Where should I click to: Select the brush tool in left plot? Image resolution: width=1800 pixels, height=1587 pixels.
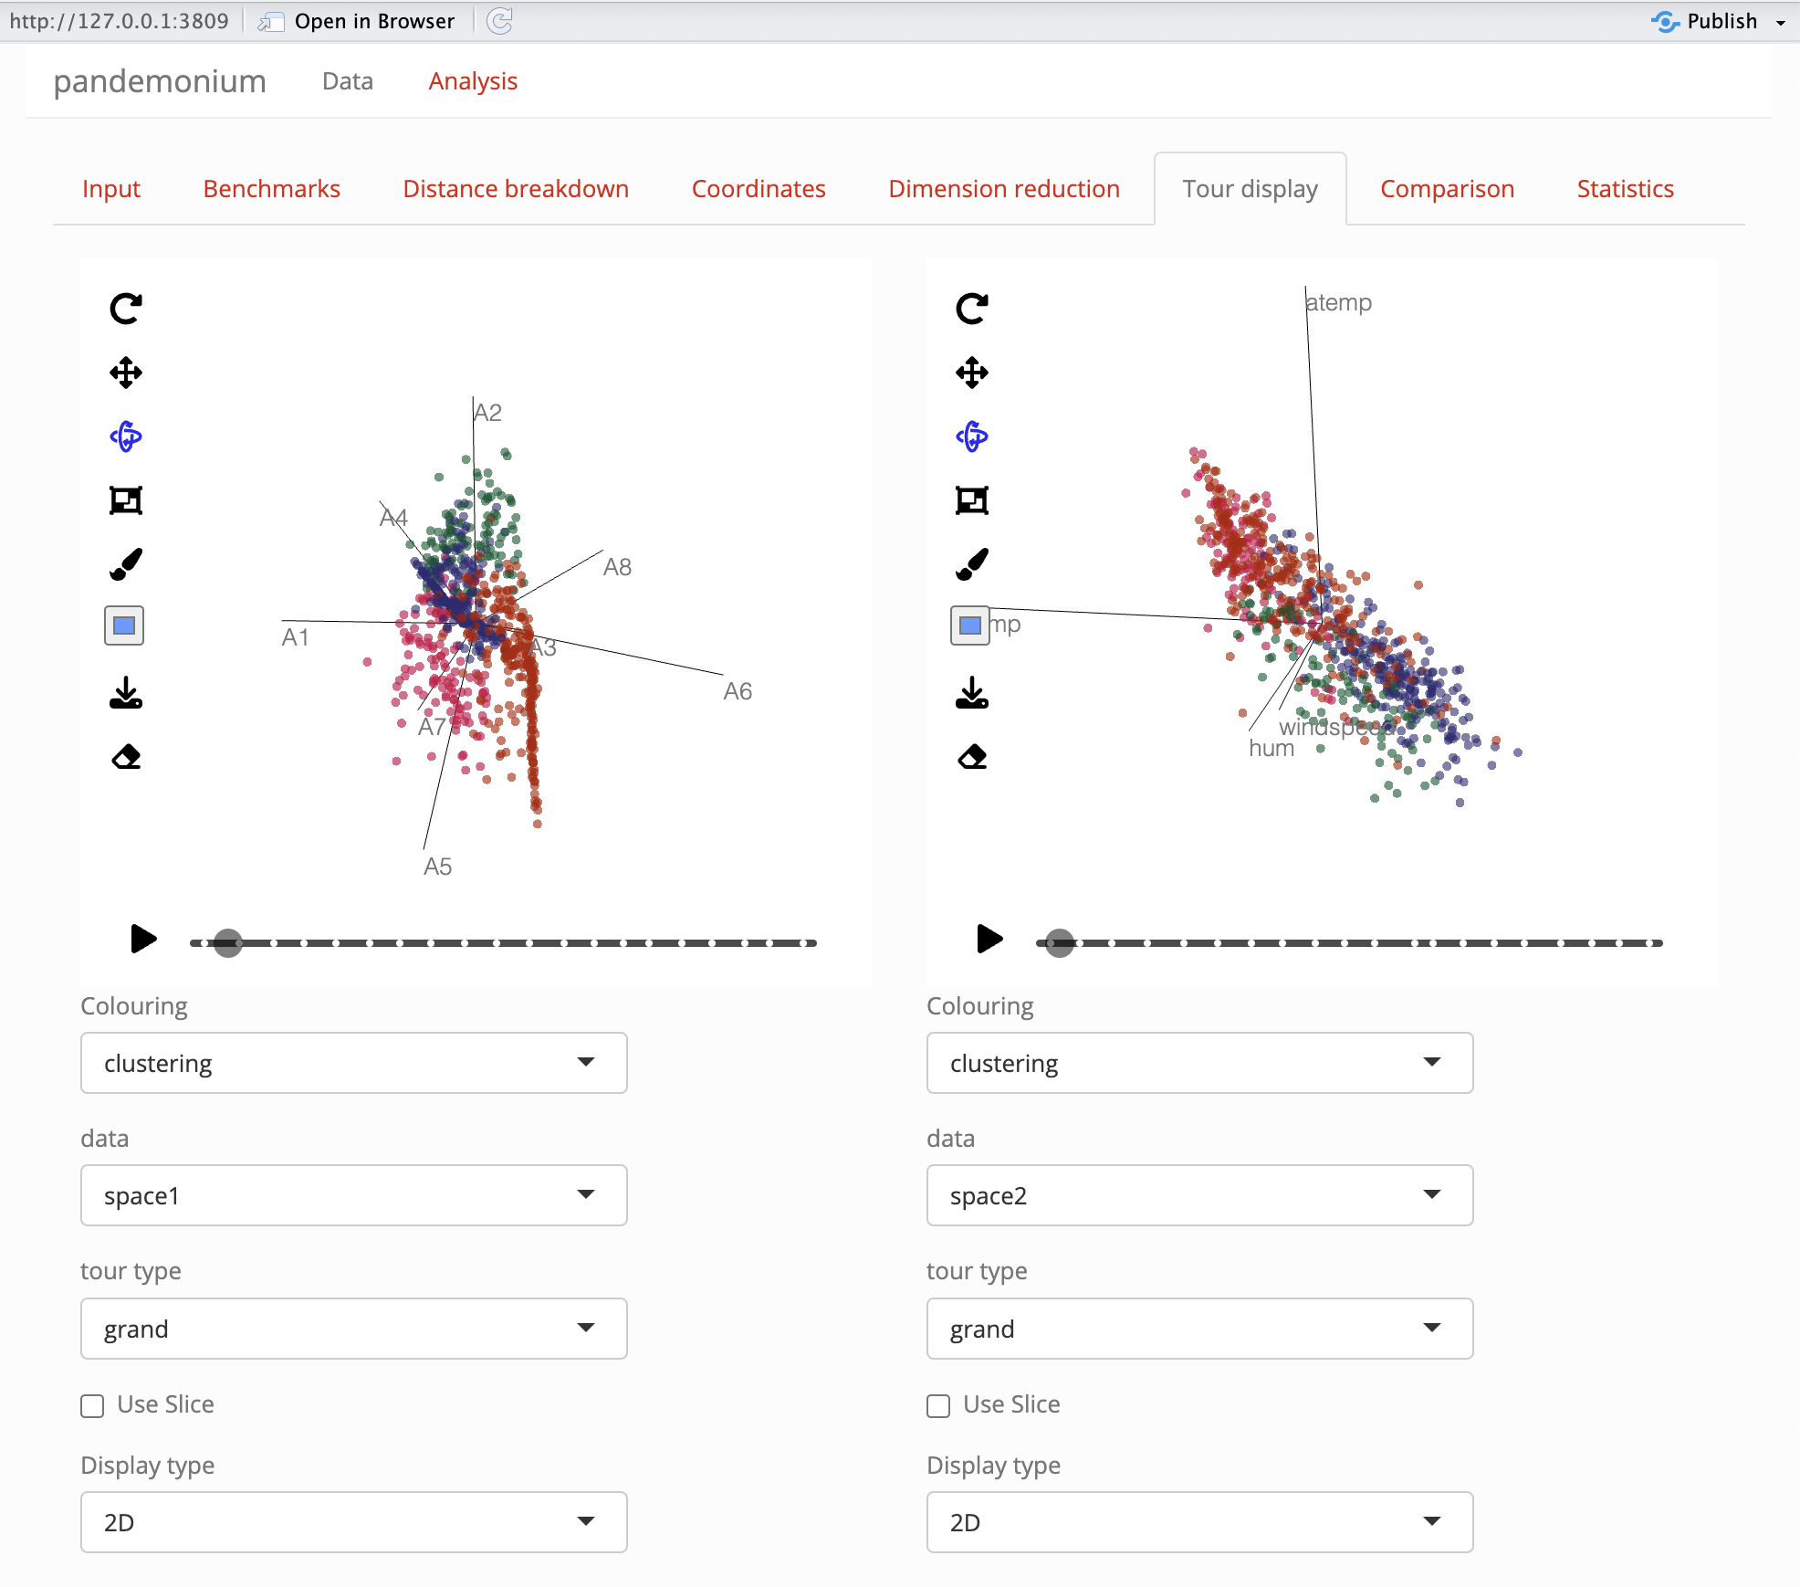click(126, 564)
